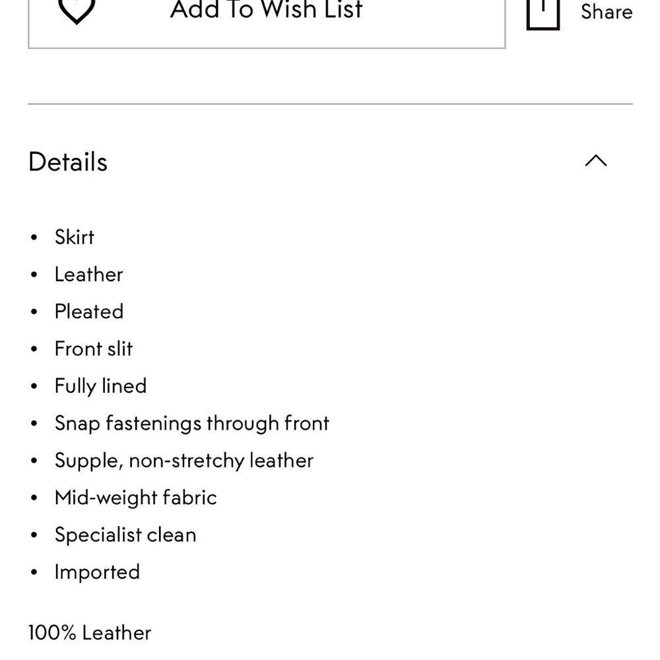Image resolution: width=660 pixels, height=660 pixels.
Task: Click the Specialist clean care entry
Action: coord(125,535)
